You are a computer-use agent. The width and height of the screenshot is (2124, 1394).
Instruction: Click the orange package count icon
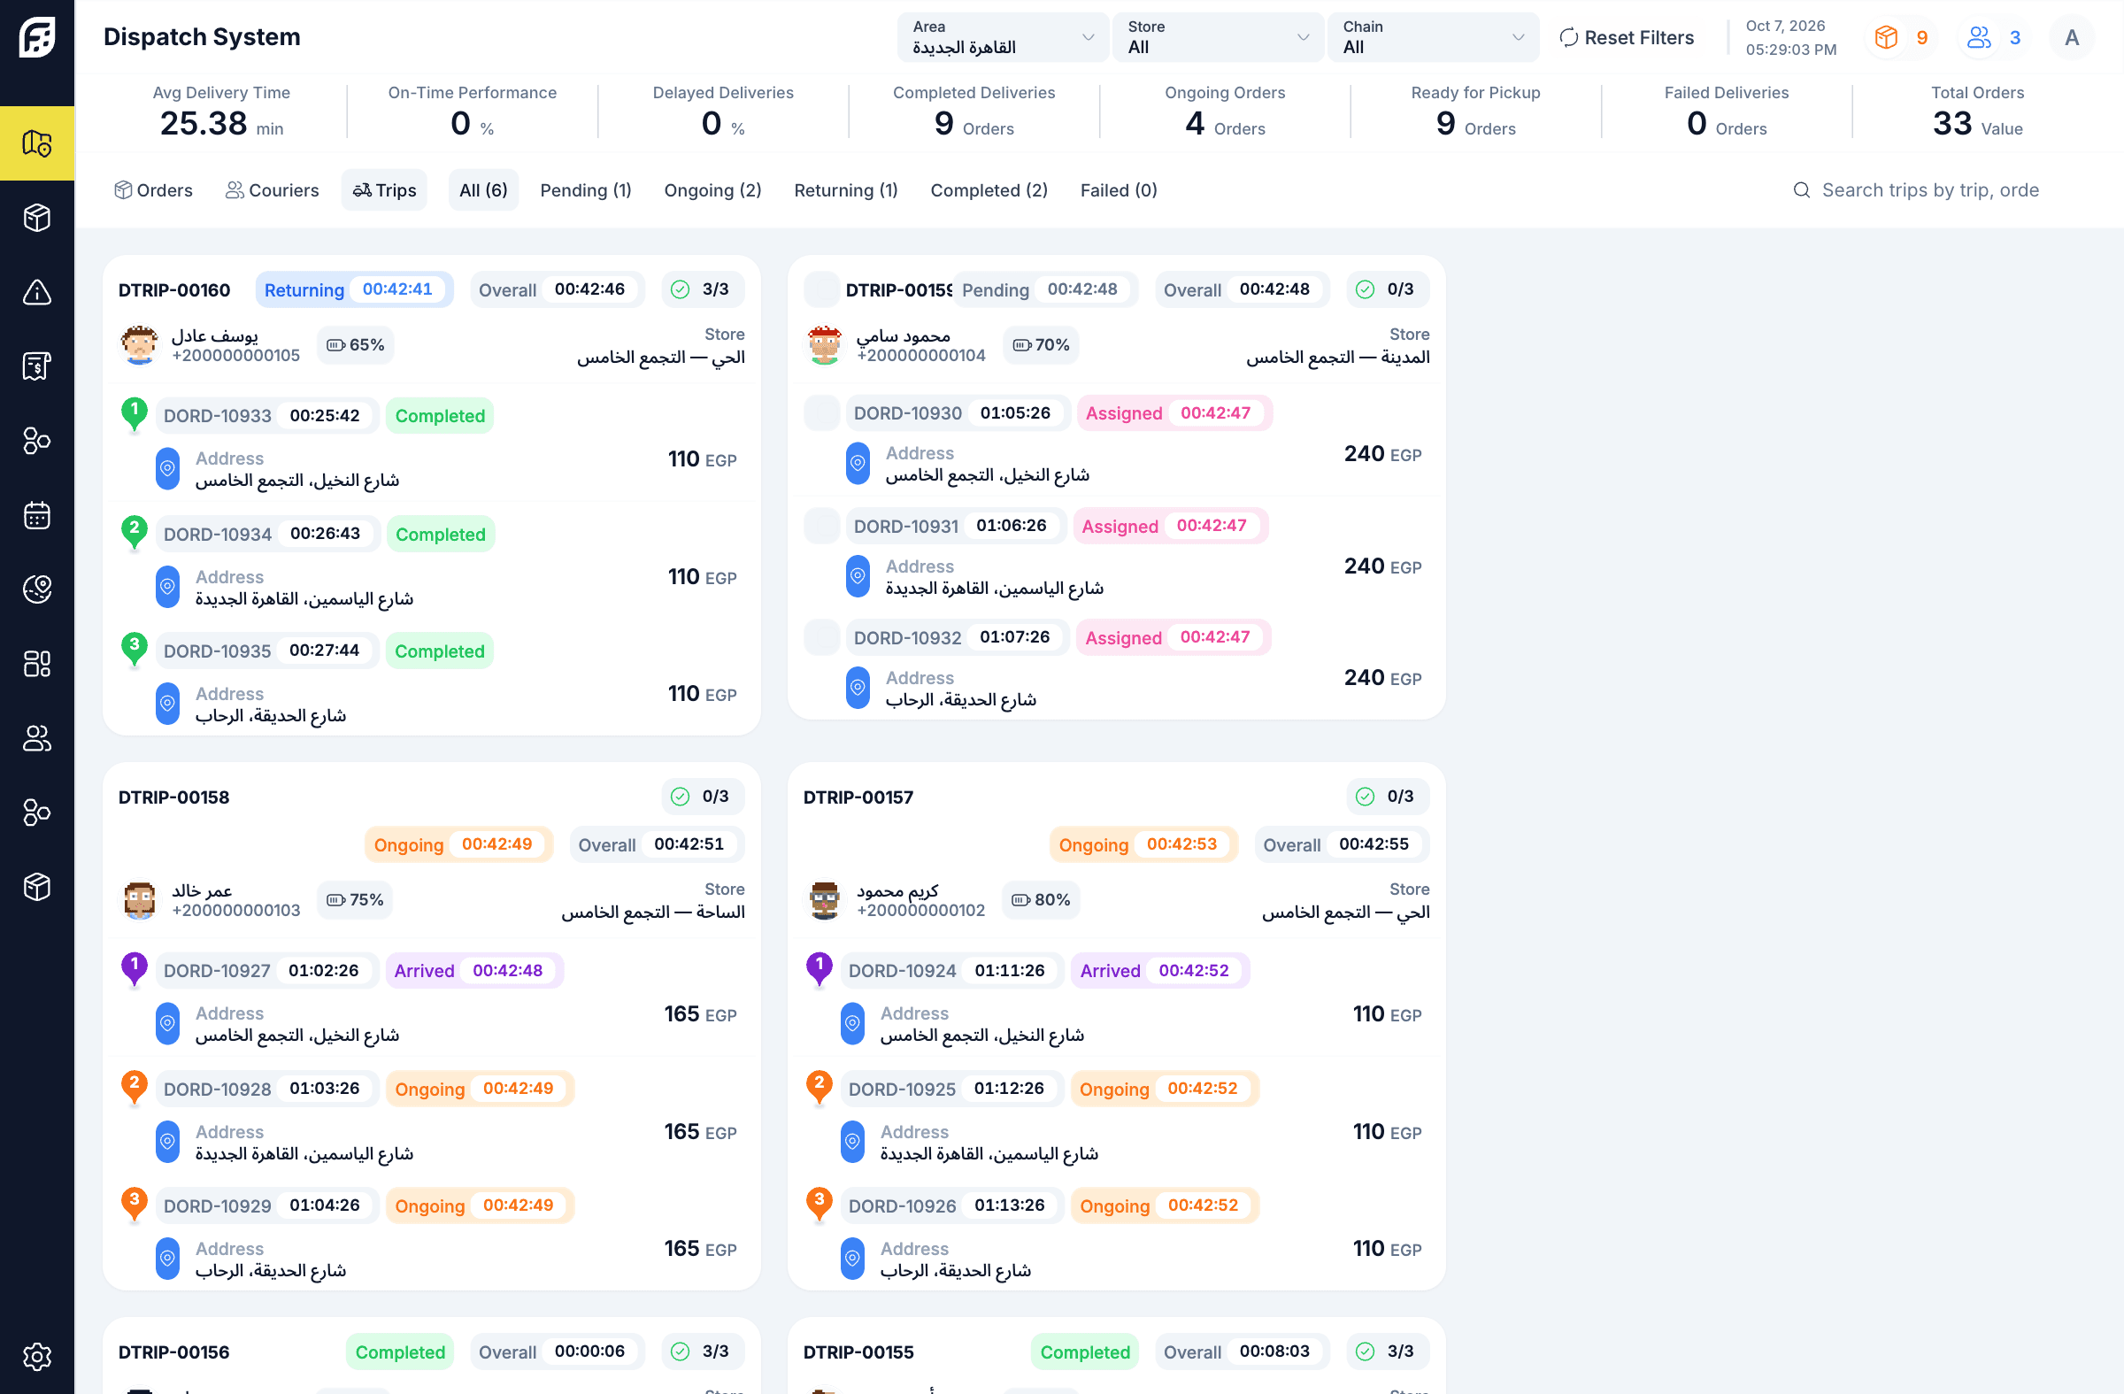click(1886, 37)
